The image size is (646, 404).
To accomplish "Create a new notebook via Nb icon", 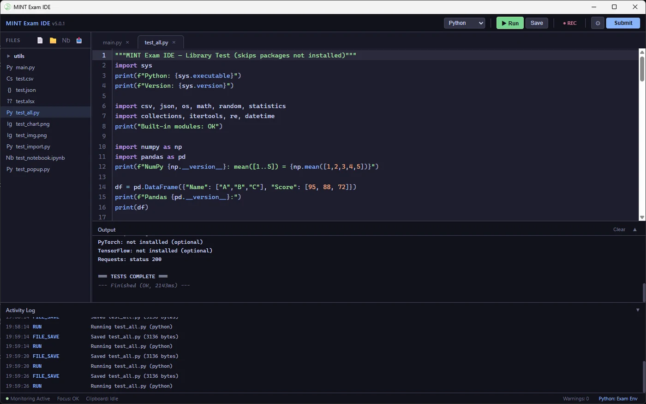I will 66,41.
